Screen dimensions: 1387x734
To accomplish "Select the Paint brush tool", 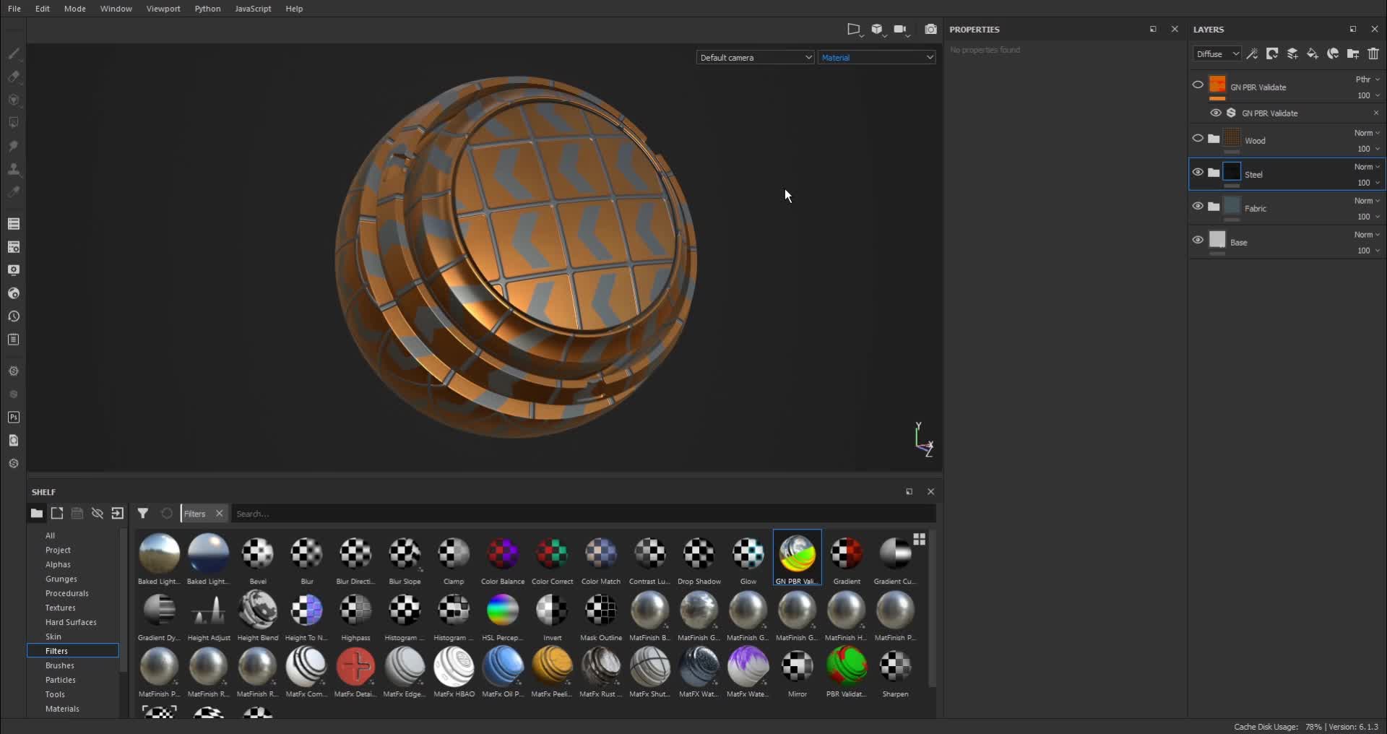I will pos(14,53).
